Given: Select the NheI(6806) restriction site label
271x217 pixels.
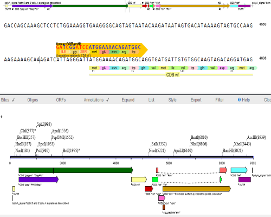Looking at the screenshot, I should (x=199, y=144).
